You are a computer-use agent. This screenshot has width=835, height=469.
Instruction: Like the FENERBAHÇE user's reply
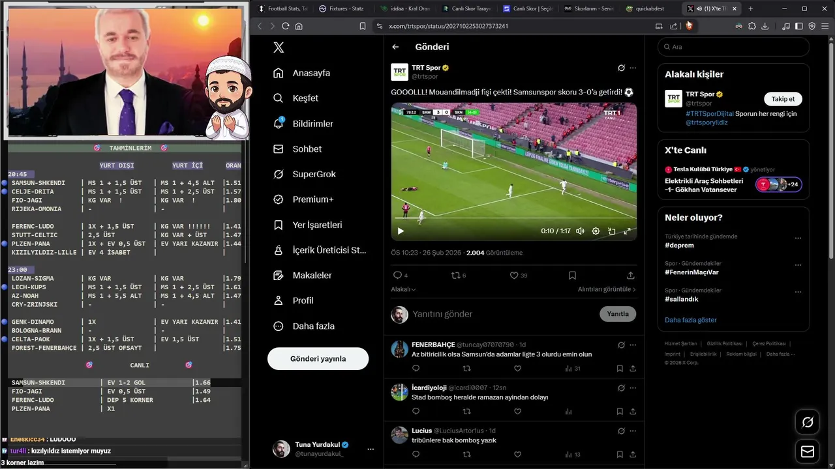[518, 369]
